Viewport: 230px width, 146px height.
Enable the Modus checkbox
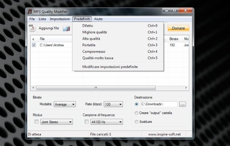(36, 121)
